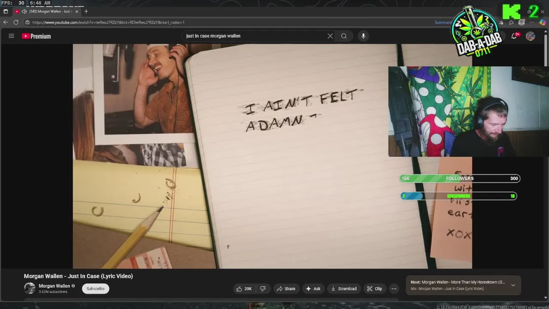
Task: Run search with magnifying glass button
Action: point(344,36)
